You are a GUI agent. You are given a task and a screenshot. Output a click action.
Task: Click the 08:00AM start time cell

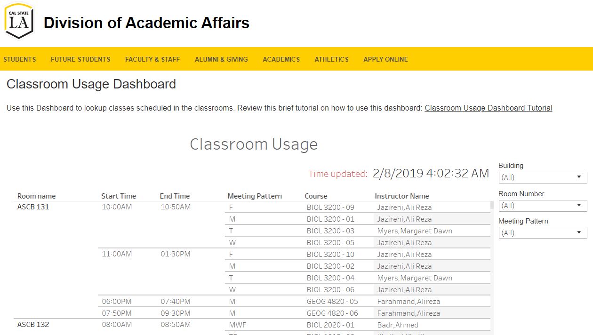coord(117,324)
